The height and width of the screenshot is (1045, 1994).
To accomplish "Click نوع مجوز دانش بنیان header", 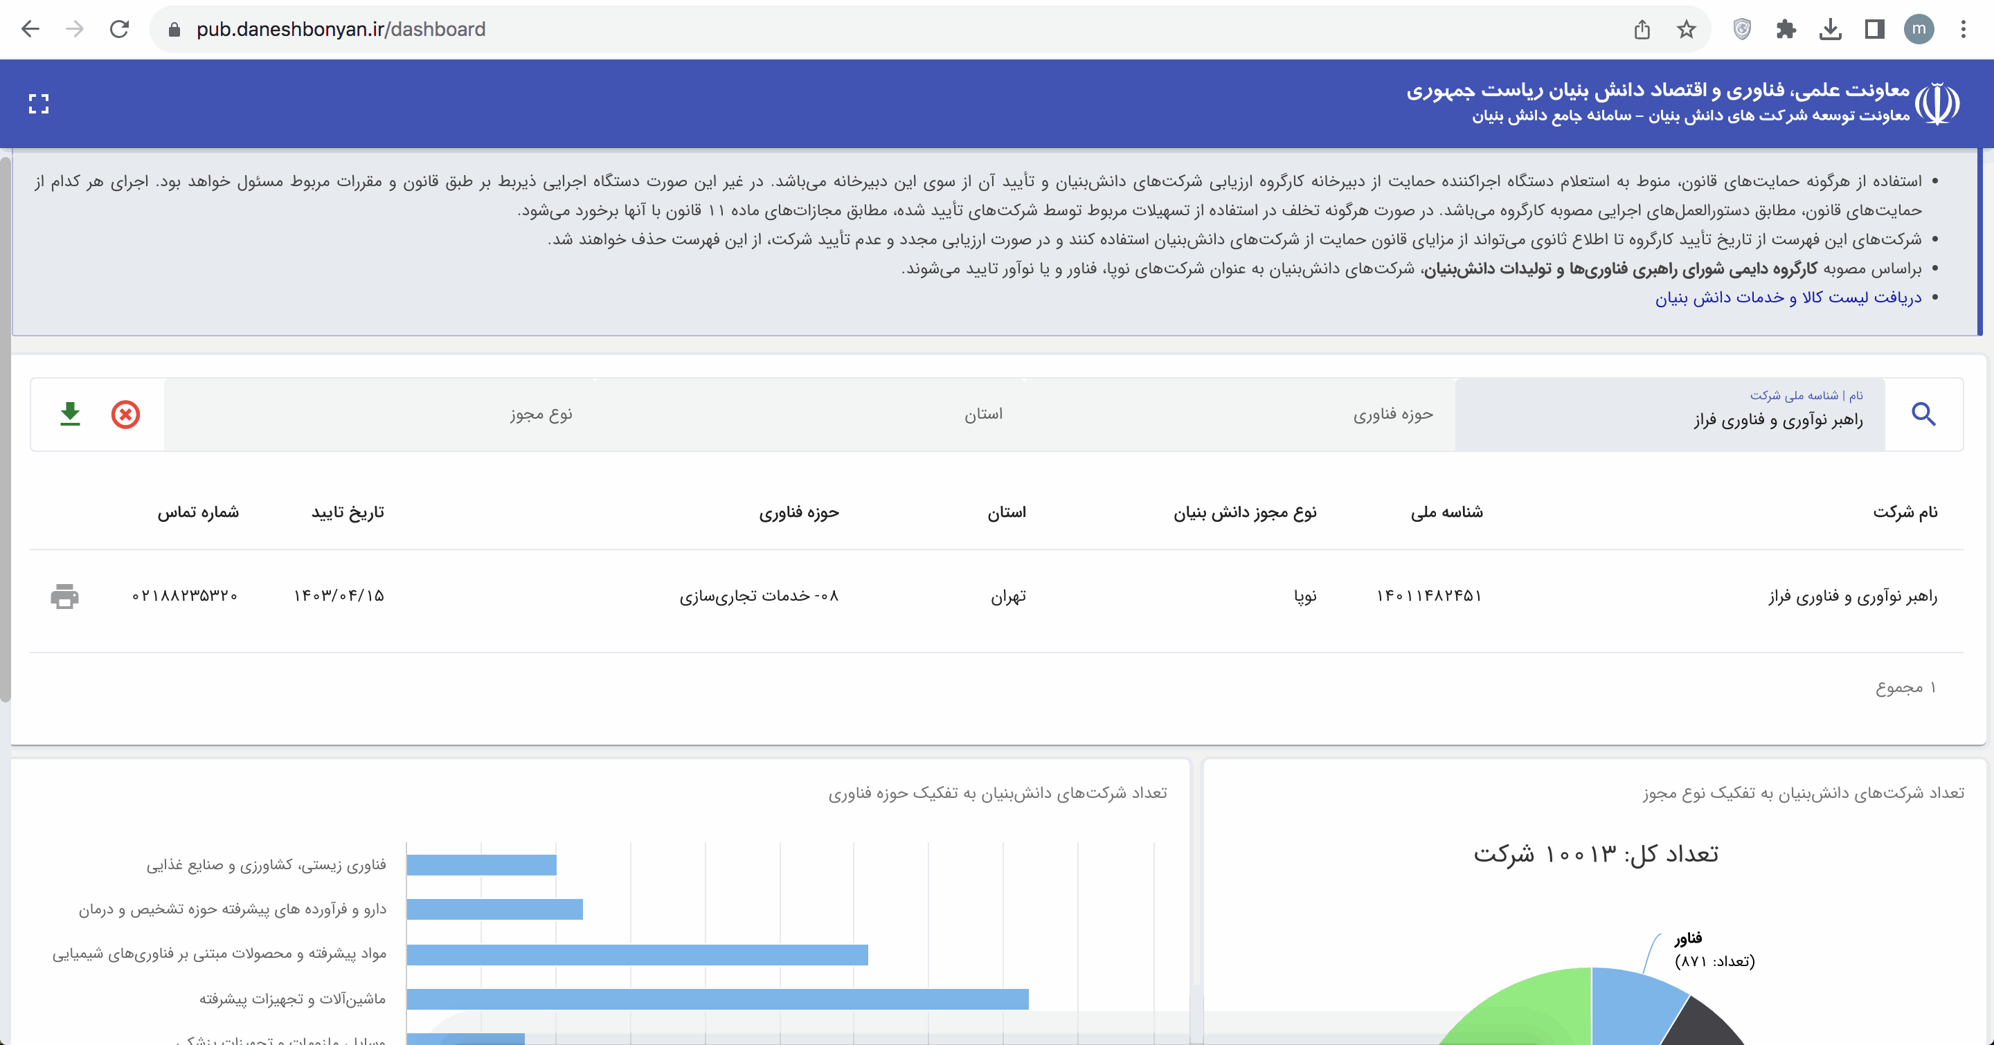I will [x=1245, y=512].
